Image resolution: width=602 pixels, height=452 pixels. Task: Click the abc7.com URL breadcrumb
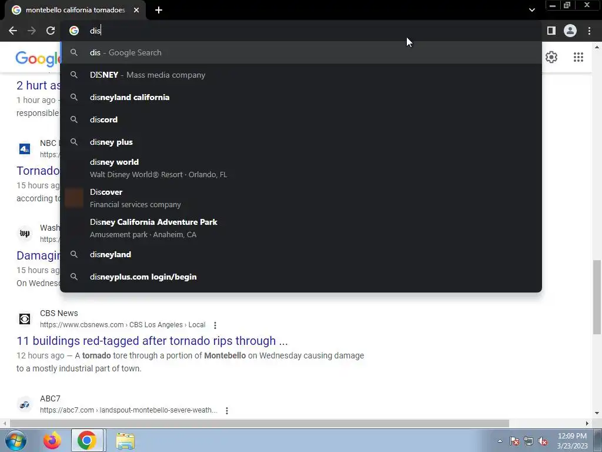point(128,410)
